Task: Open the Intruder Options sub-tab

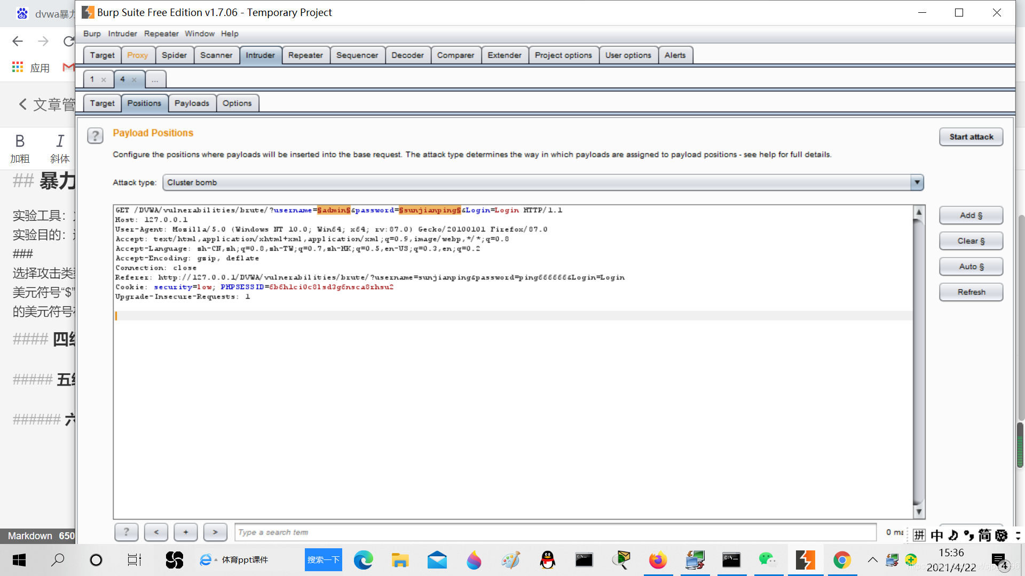Action: [237, 103]
